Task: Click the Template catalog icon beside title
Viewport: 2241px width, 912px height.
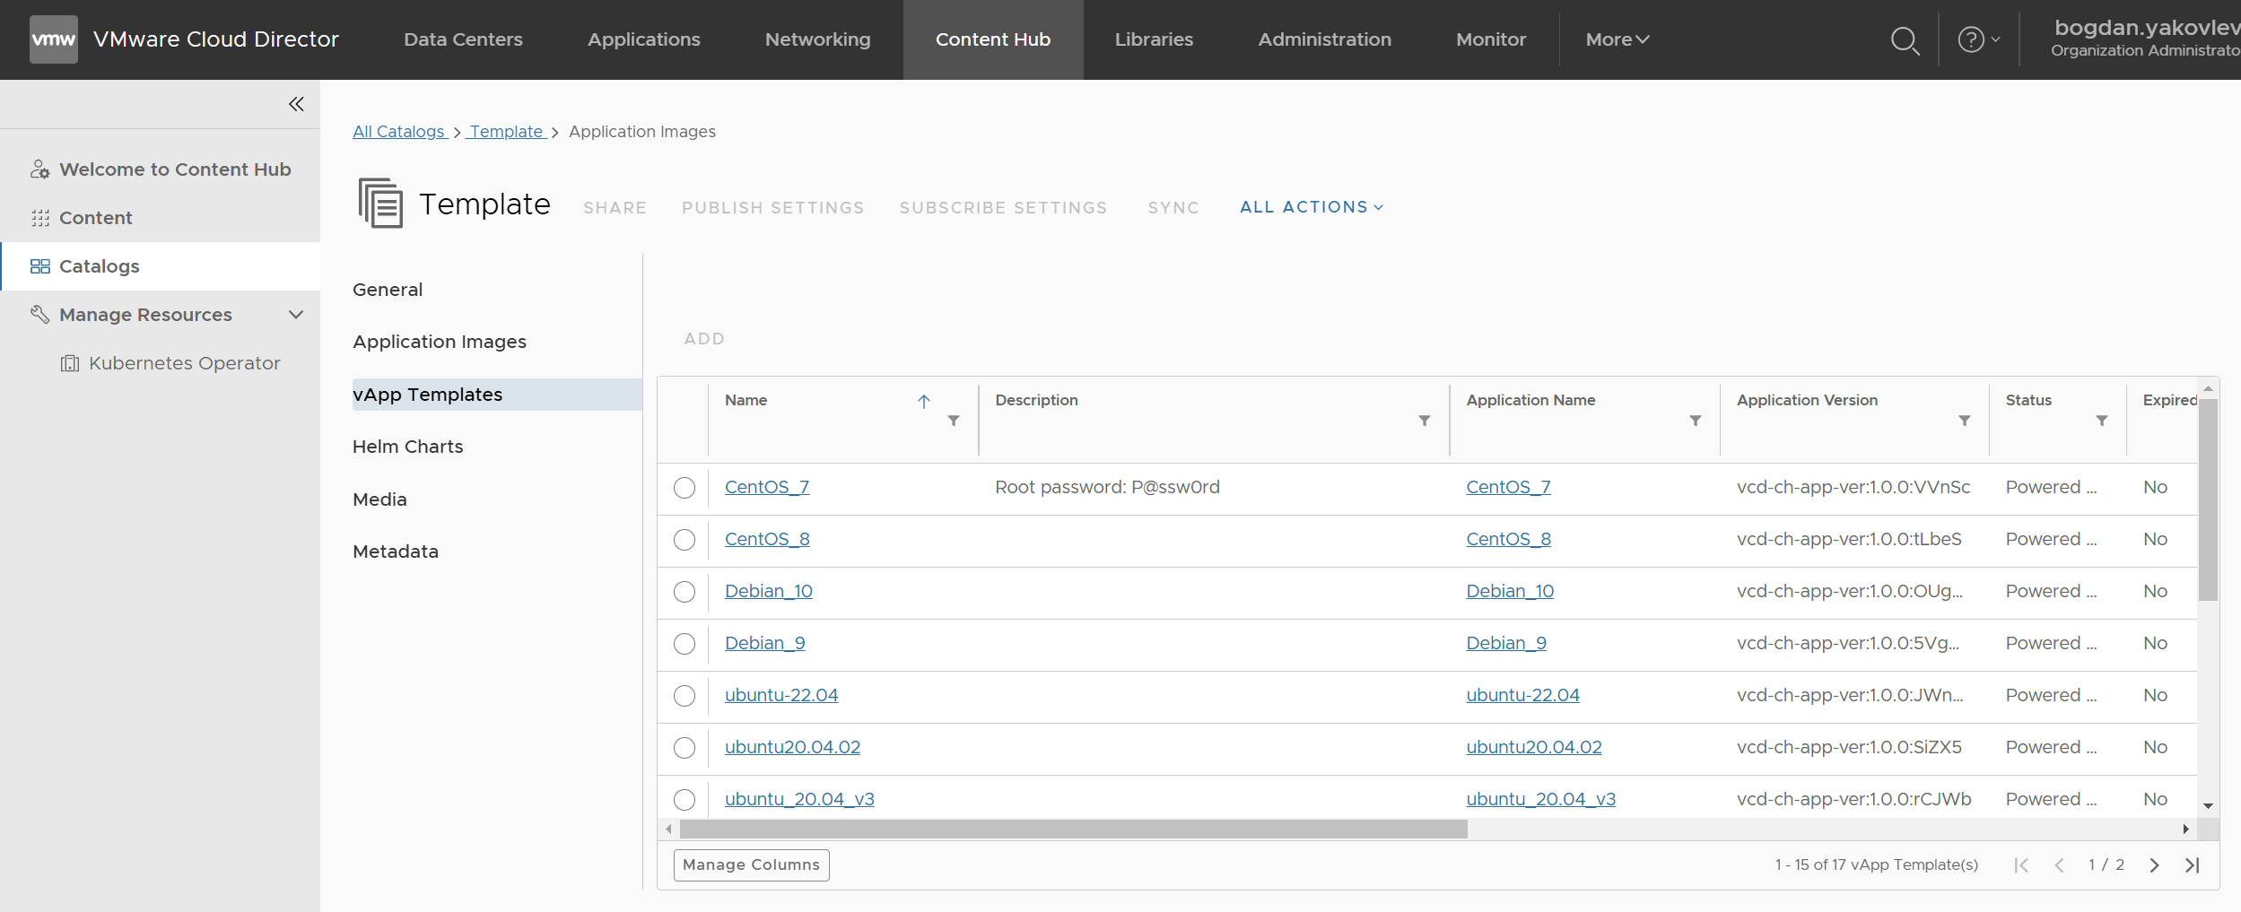Action: pyautogui.click(x=380, y=204)
